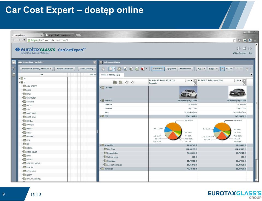Open the Scenario 36 months / 90,000 km dropdown
The image size is (262, 201).
point(37,69)
